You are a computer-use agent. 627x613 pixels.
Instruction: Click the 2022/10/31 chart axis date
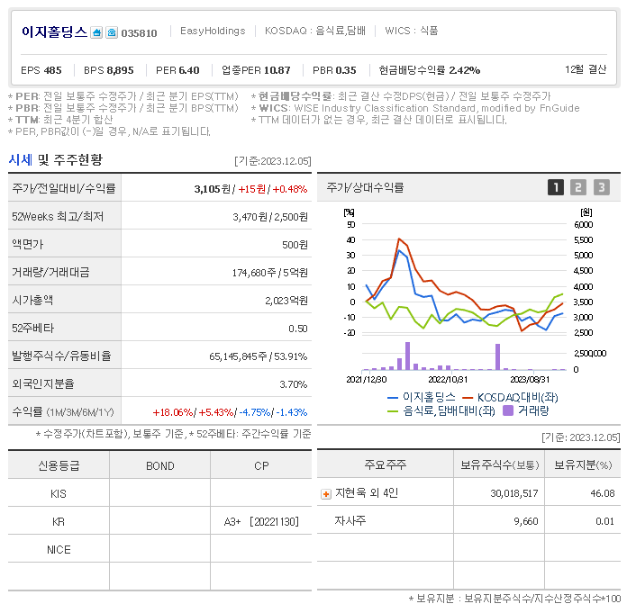point(448,379)
